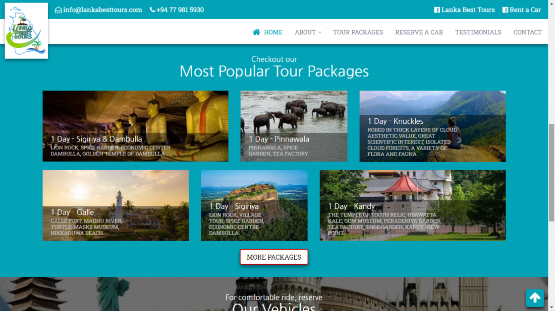The image size is (555, 311).
Task: Open the Testimonials menu item
Action: pos(478,32)
